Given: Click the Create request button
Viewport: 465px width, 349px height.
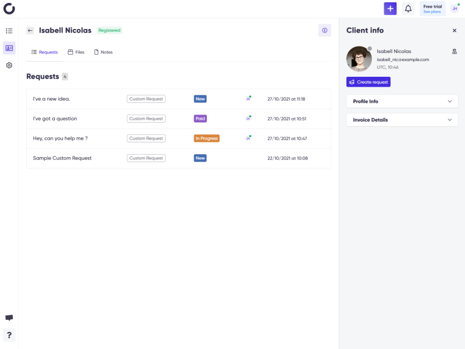Looking at the screenshot, I should [x=369, y=82].
